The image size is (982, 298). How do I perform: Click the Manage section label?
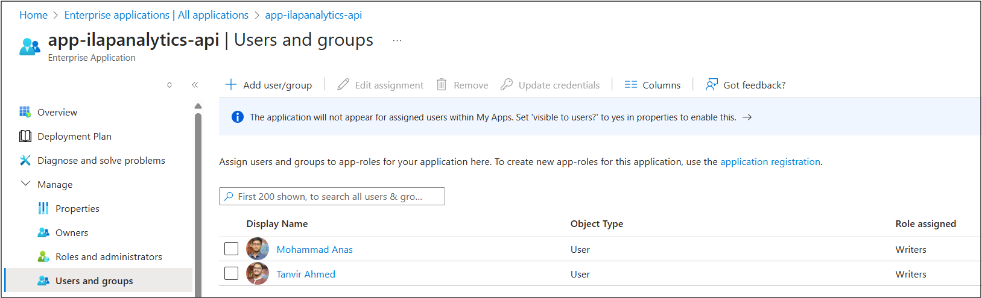(x=55, y=184)
